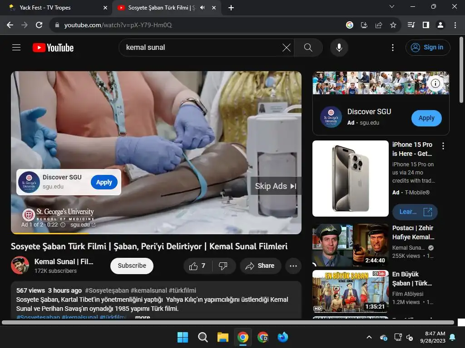Click the Share button under the video
Viewport: 465px width, 348px height.
click(x=260, y=266)
